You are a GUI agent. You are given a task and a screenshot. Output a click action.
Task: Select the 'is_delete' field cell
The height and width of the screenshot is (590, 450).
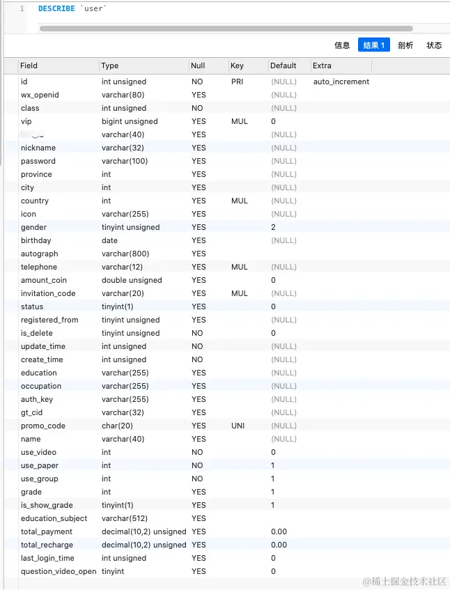(x=37, y=333)
